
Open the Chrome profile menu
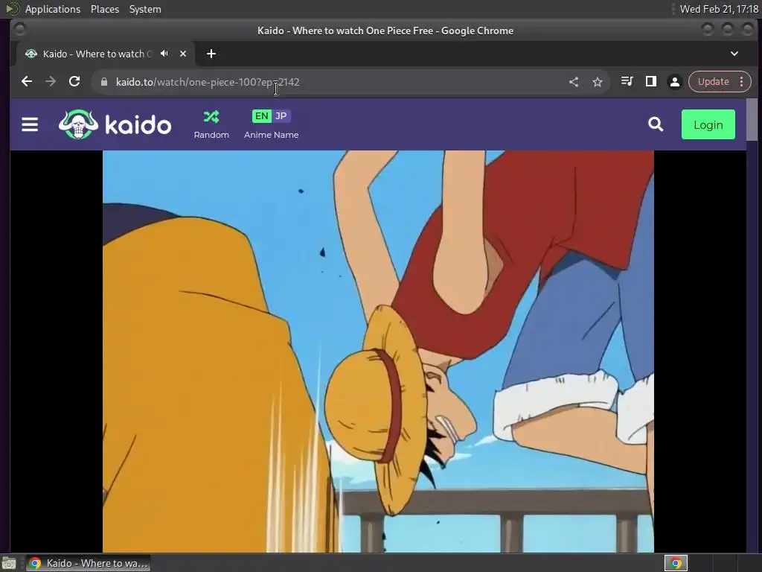(x=674, y=82)
